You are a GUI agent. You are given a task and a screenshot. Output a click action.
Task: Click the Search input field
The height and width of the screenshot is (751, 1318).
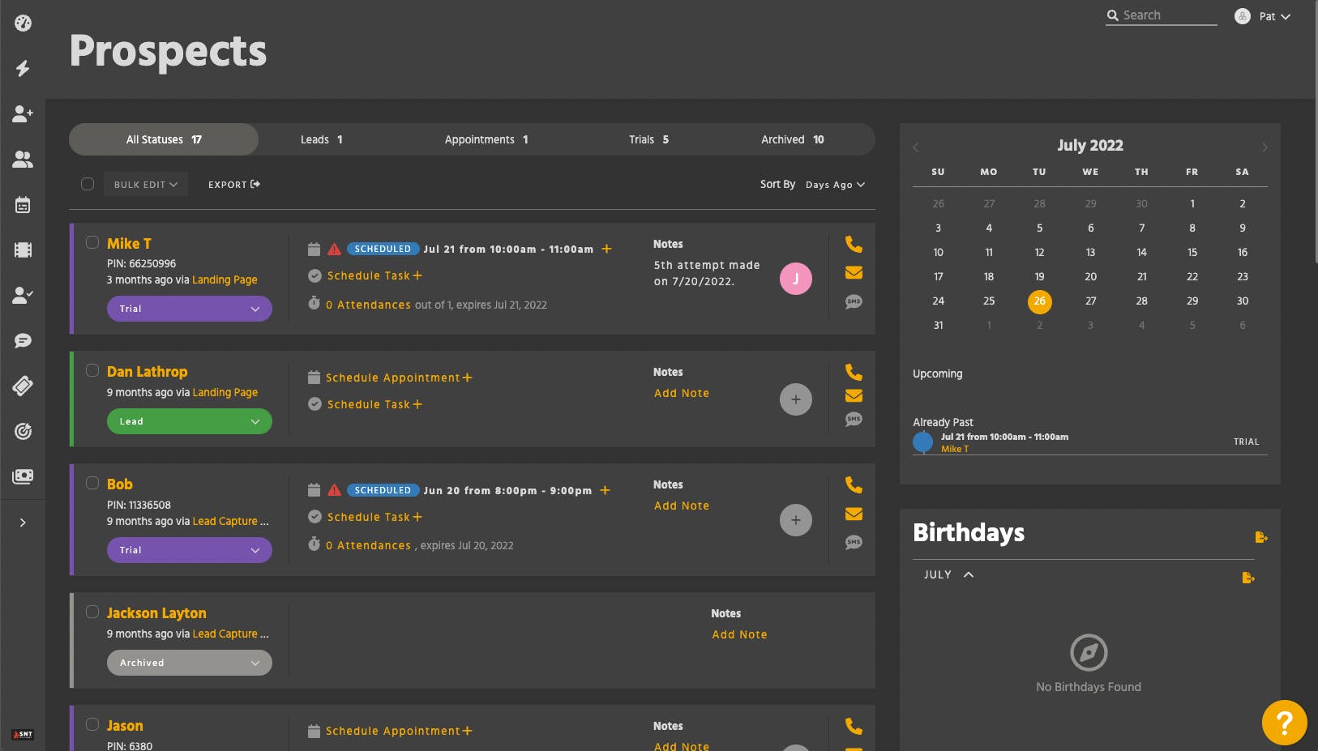(1162, 15)
